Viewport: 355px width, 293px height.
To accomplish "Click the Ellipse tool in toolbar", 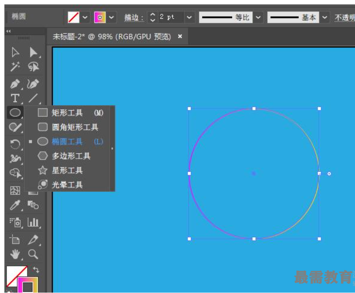I will (15, 112).
